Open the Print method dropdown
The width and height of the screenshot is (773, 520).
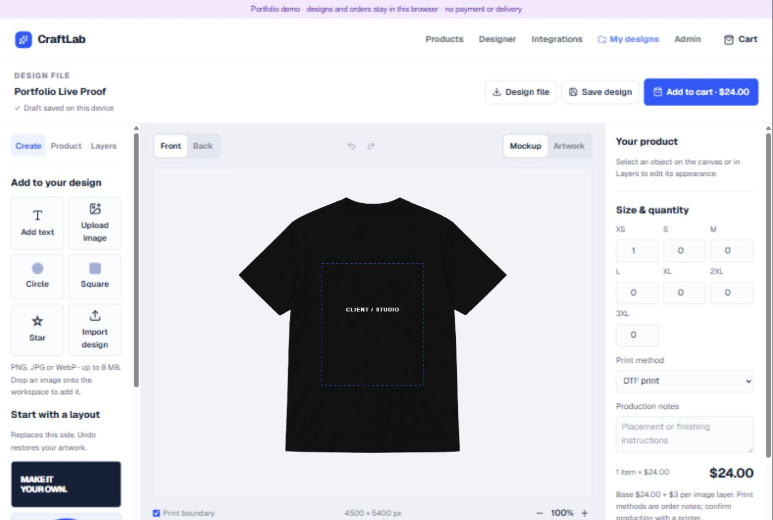pyautogui.click(x=684, y=381)
